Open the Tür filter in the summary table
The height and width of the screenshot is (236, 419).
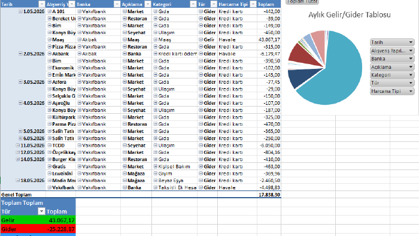(x=41, y=211)
